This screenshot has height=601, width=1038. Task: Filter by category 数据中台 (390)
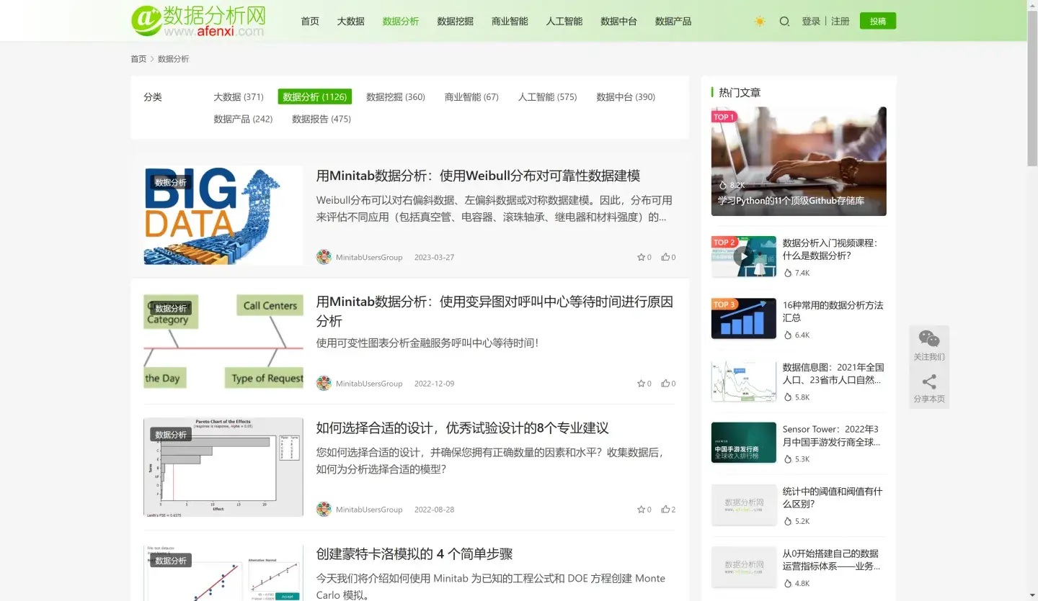point(626,96)
